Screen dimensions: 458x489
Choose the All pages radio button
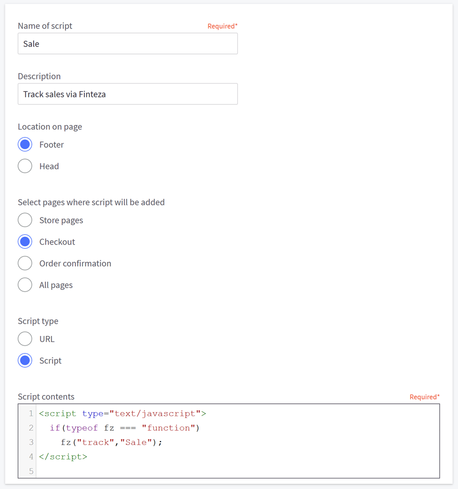click(x=25, y=285)
